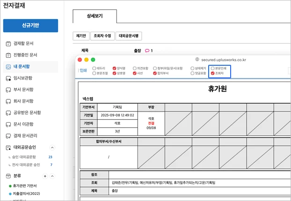The height and width of the screenshot is (201, 291).
Task: Collapse the 대외공문승인 section
Action: tap(52, 147)
